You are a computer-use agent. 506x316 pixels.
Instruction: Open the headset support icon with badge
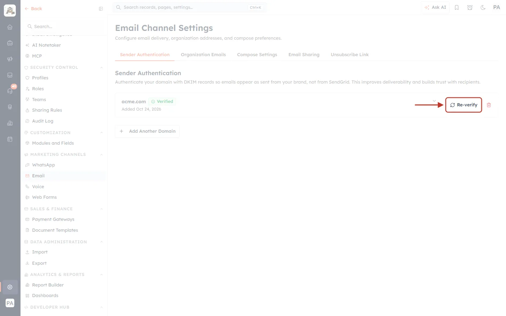(x=10, y=91)
